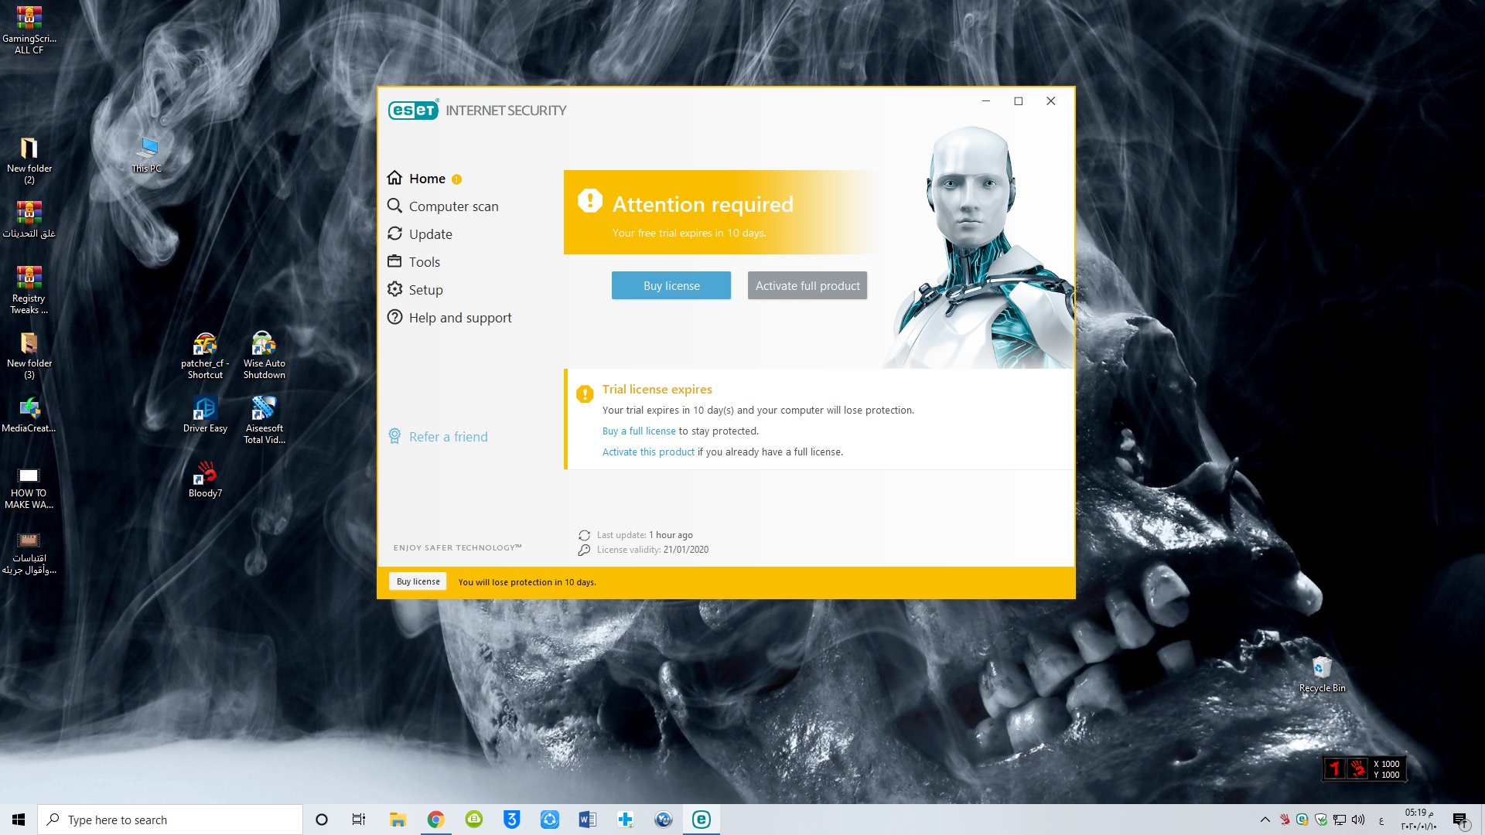Viewport: 1485px width, 835px height.
Task: Select Wise Auto Shutdown desktop icon
Action: 264,356
